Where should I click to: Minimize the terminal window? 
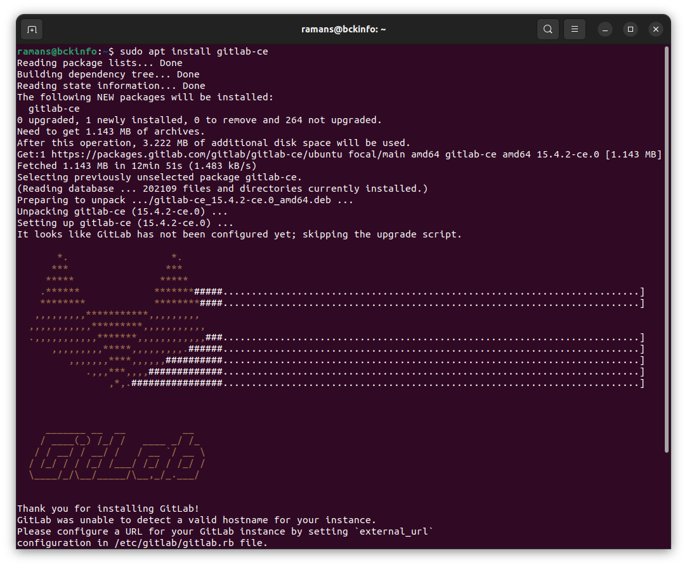pos(604,29)
